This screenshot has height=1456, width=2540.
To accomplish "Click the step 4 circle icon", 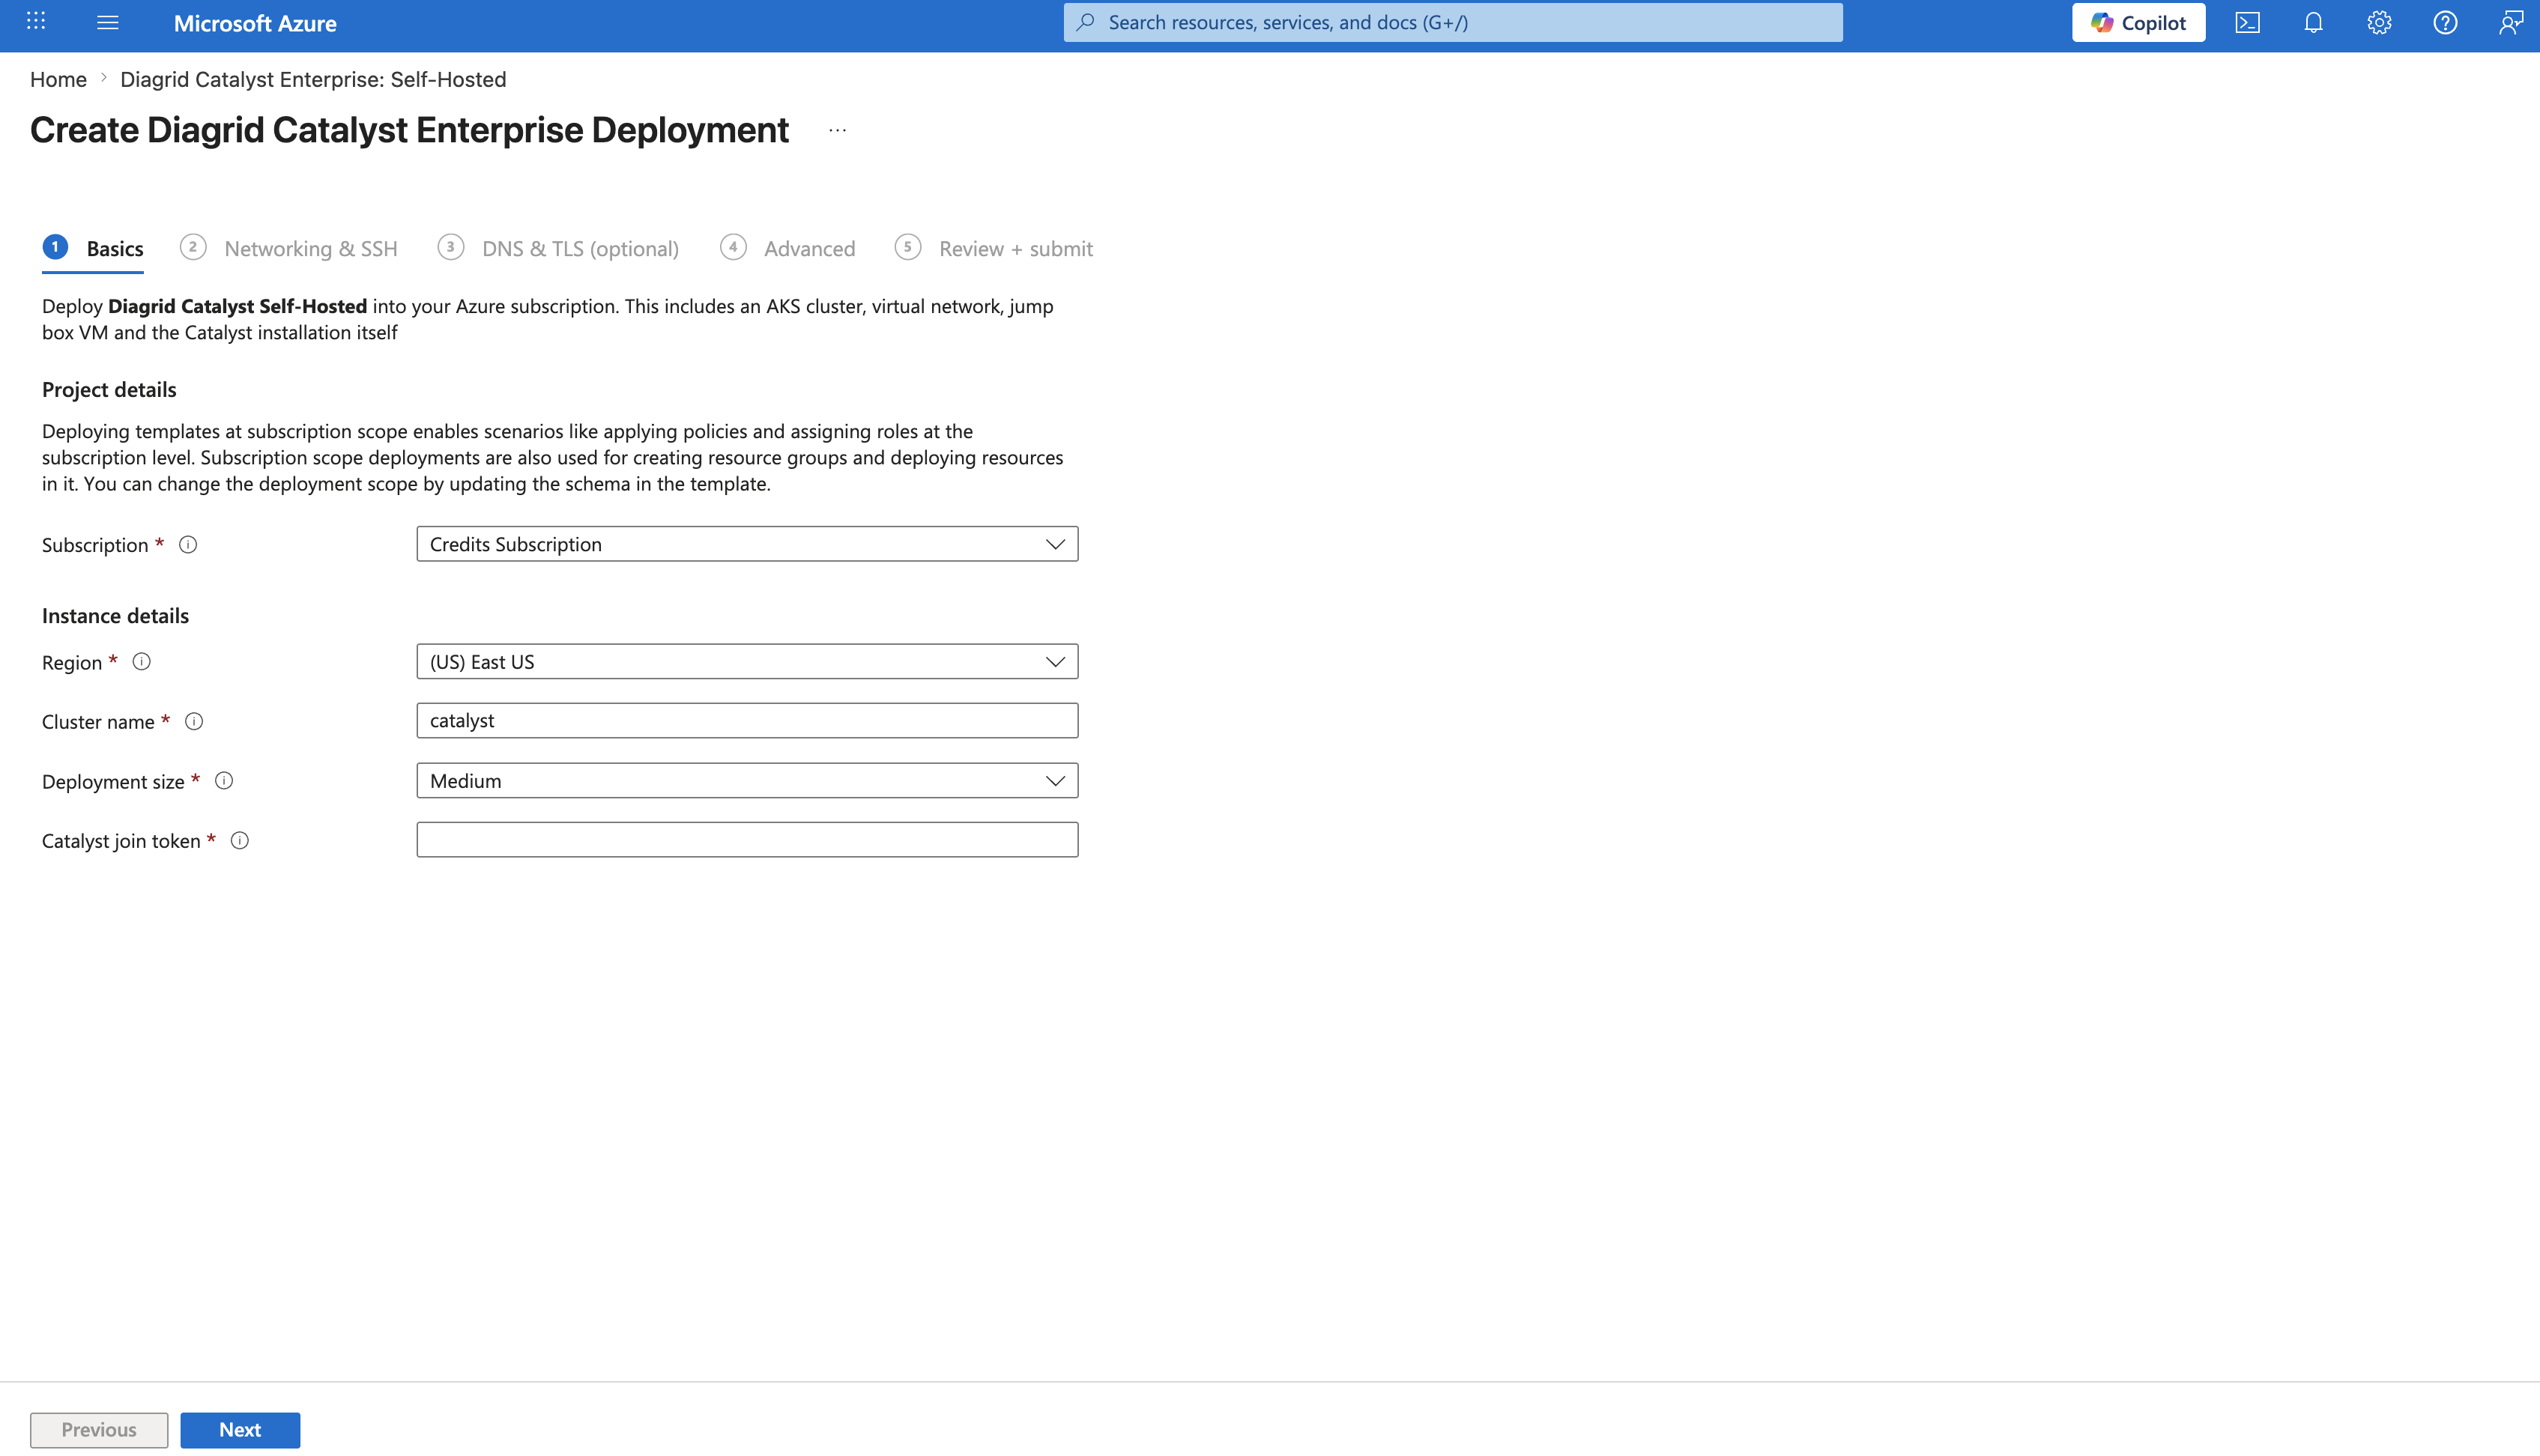I will pyautogui.click(x=734, y=247).
